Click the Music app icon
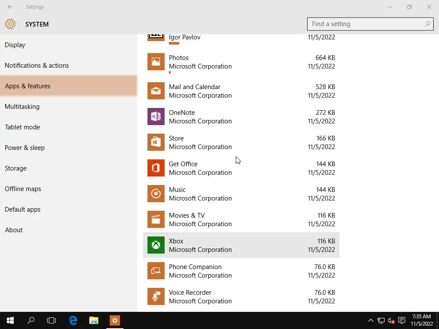This screenshot has height=329, width=439. click(x=156, y=194)
